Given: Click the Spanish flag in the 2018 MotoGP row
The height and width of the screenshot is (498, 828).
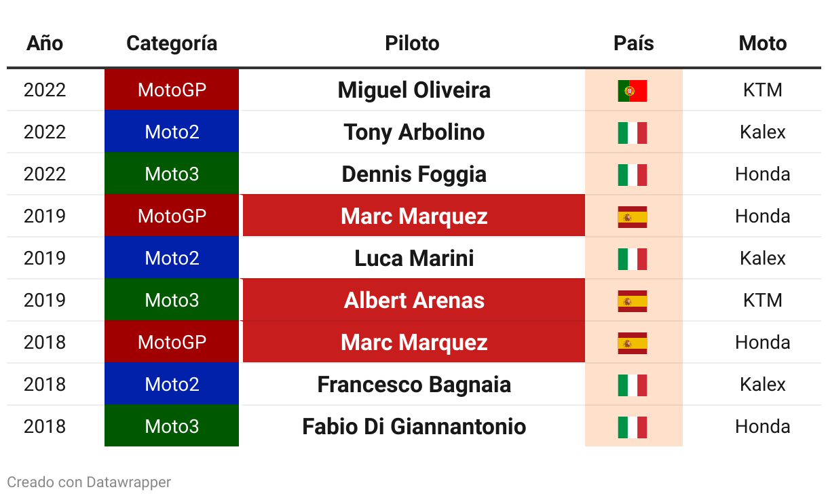Looking at the screenshot, I should click(x=633, y=343).
